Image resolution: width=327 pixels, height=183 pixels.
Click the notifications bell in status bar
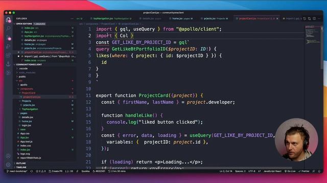319,171
